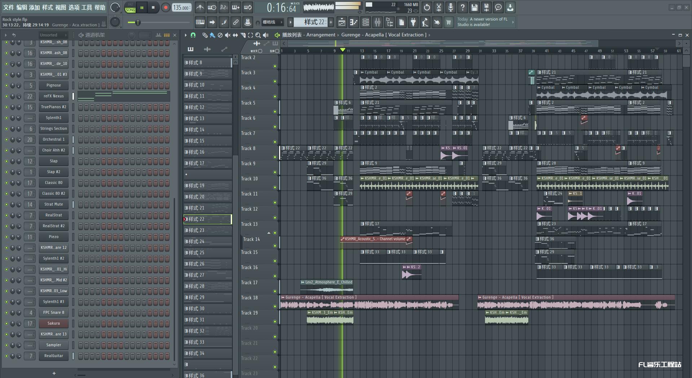Enable wait for input to start playing
This screenshot has width=692, height=378.
(212, 7)
